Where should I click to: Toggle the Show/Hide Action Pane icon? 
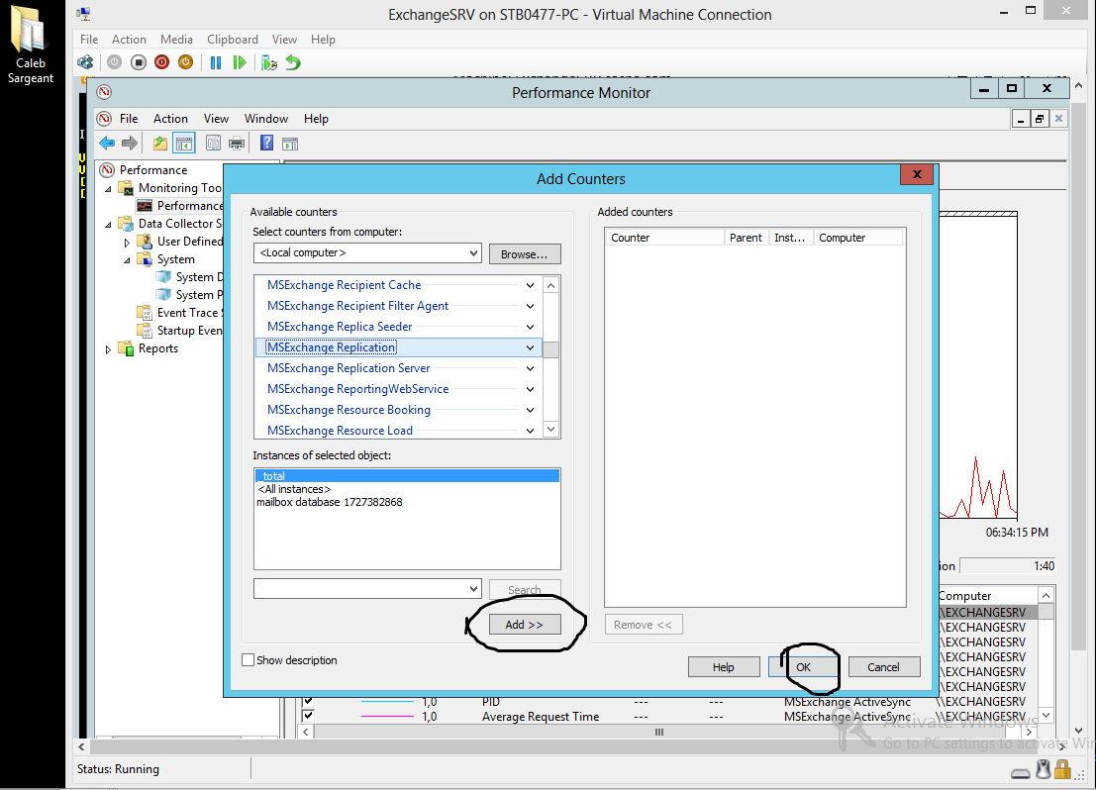coord(290,144)
